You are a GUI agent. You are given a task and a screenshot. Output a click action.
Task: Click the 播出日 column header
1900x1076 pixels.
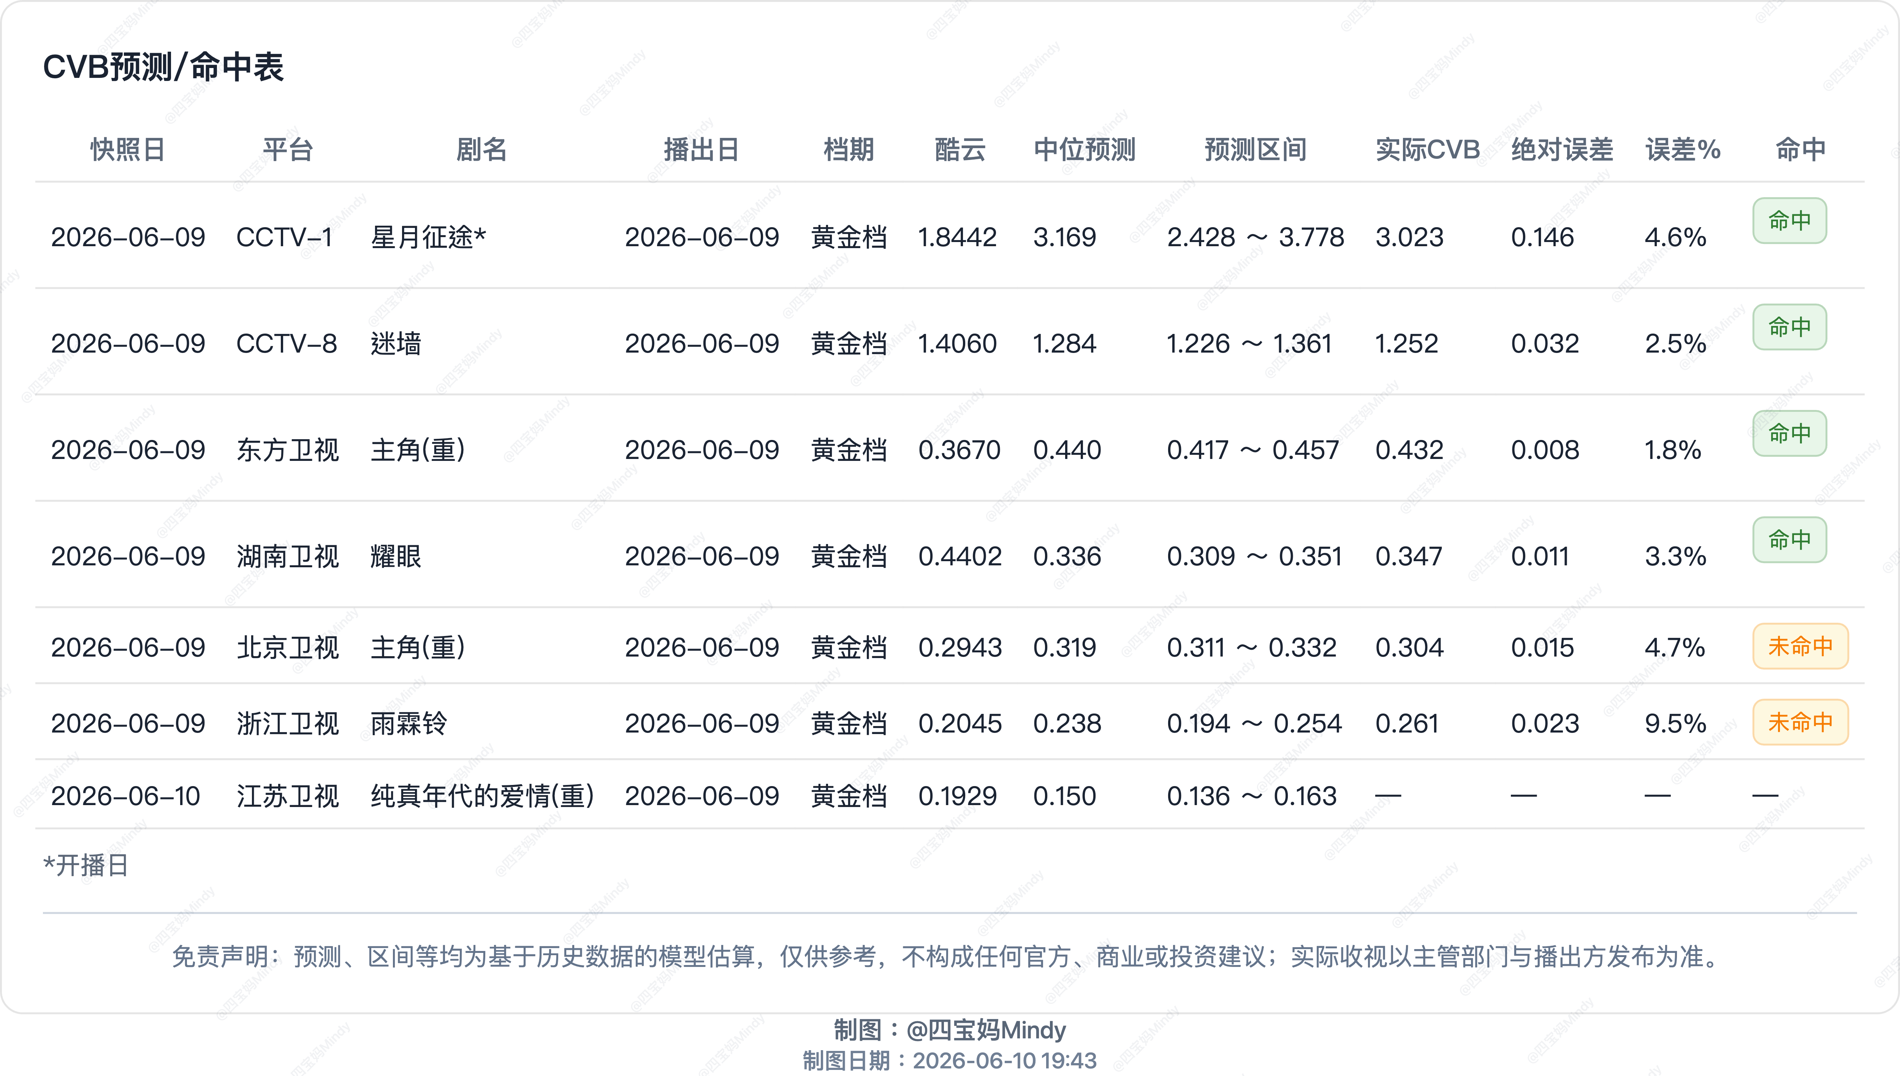[x=702, y=150]
